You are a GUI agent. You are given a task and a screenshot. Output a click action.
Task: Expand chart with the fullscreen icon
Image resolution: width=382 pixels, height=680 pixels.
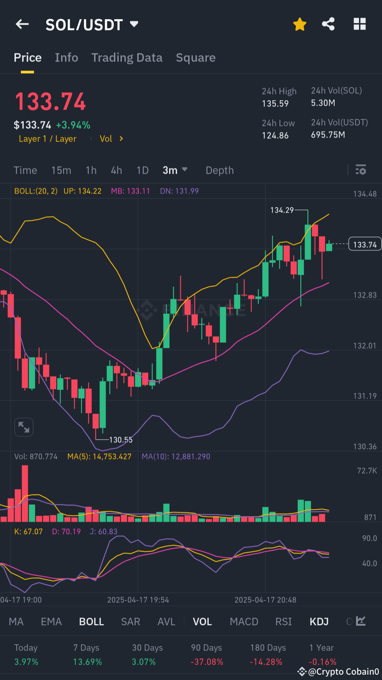23,427
